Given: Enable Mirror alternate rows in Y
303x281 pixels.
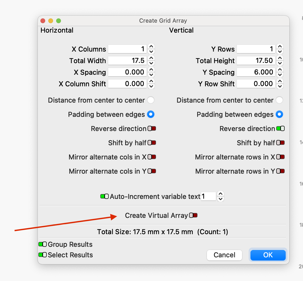Looking at the screenshot, I should tap(280, 171).
